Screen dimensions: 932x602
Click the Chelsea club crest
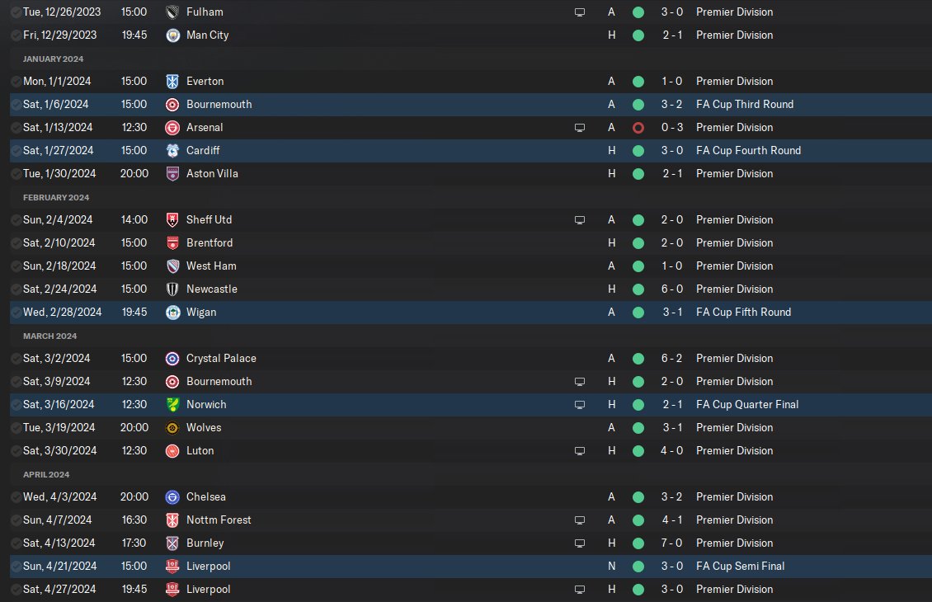click(x=172, y=497)
